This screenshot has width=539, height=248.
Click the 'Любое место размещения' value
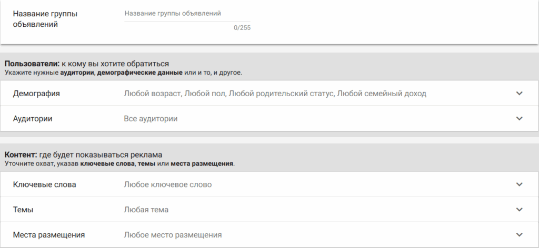coord(173,235)
